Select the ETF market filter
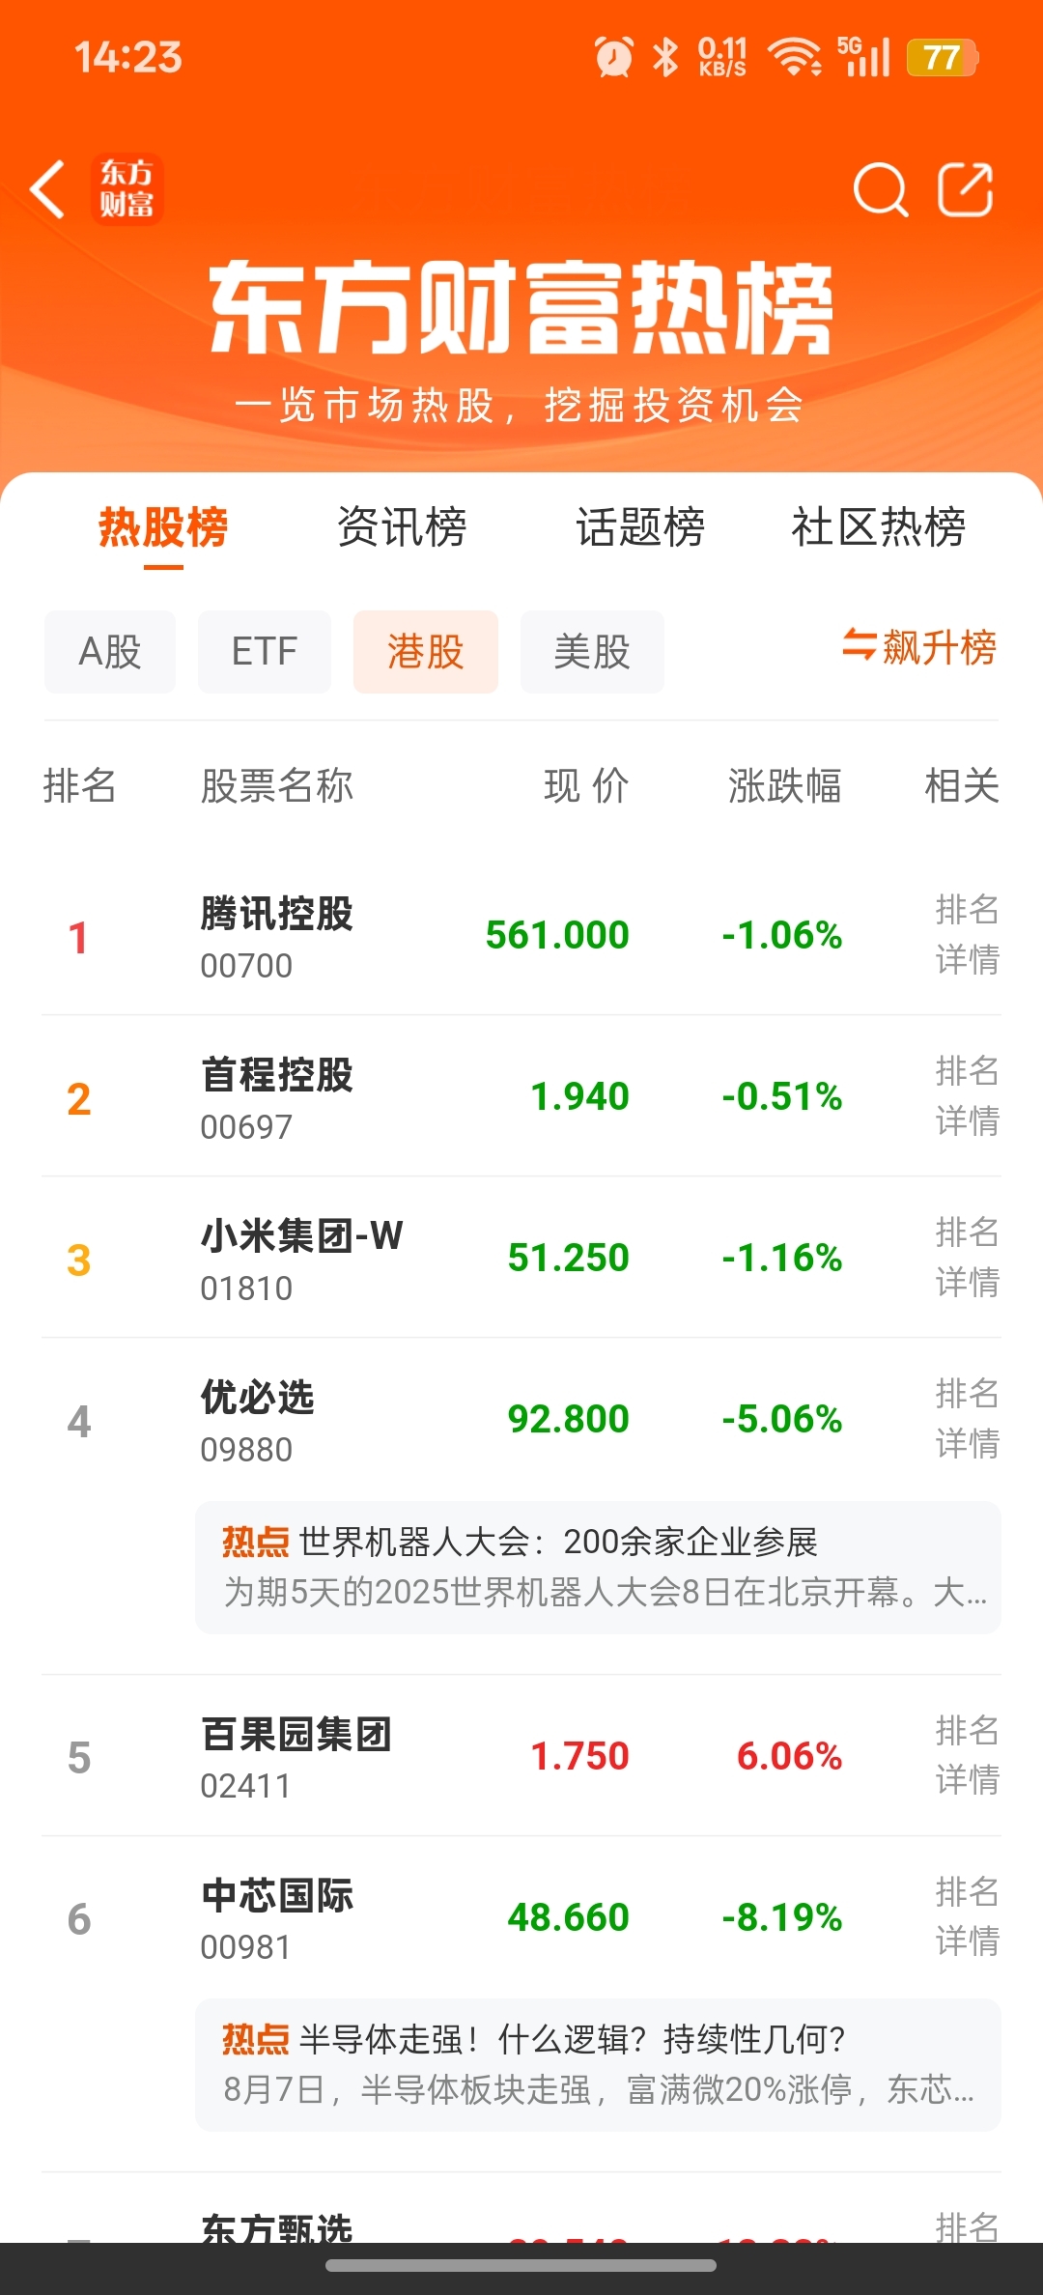The height and width of the screenshot is (2295, 1043). click(265, 652)
